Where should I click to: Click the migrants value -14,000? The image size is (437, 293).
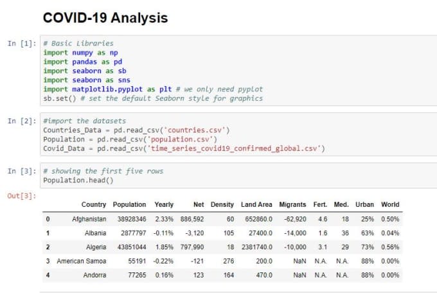pos(295,233)
